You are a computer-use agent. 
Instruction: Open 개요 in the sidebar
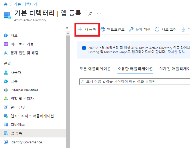pos(14,36)
